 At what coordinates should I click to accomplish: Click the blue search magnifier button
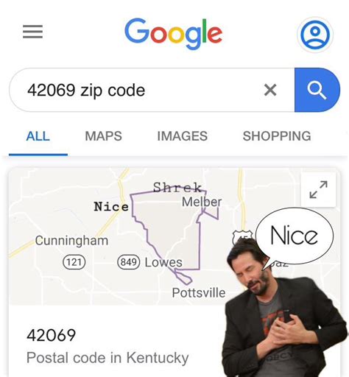point(317,90)
